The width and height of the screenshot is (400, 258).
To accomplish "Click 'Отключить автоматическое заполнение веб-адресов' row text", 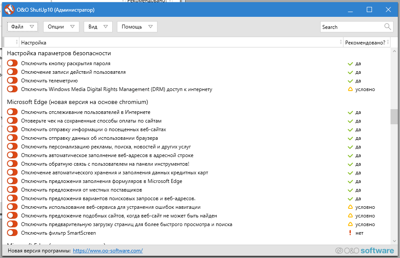I will click(x=107, y=155).
